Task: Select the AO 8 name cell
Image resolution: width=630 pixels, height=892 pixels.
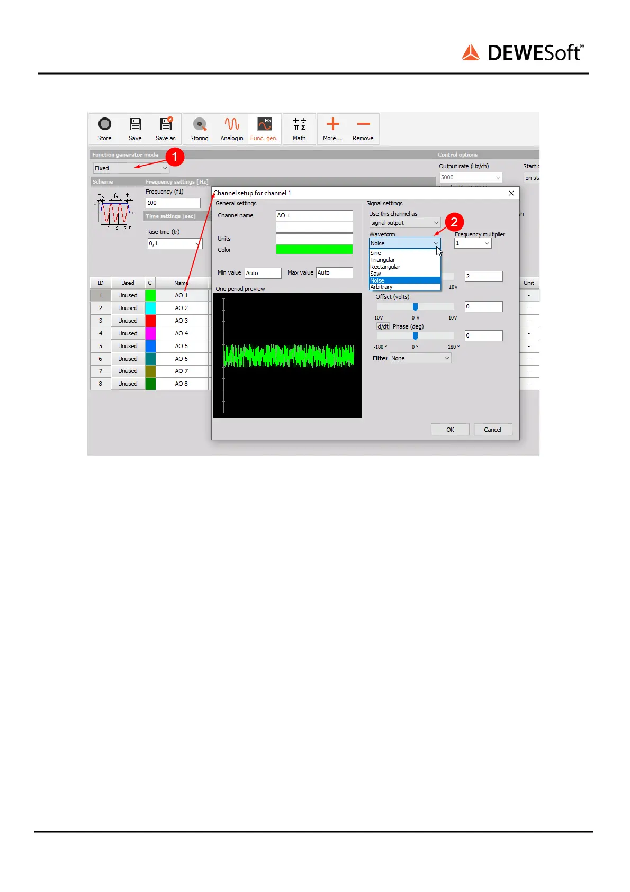Action: [x=182, y=384]
